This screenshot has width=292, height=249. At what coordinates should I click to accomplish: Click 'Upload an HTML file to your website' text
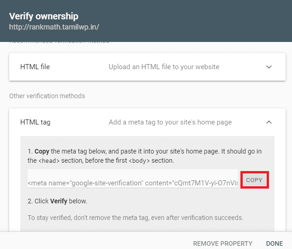coord(164,67)
